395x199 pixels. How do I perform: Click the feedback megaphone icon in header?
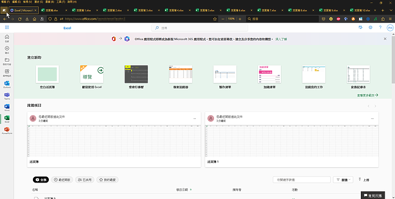tap(360, 27)
